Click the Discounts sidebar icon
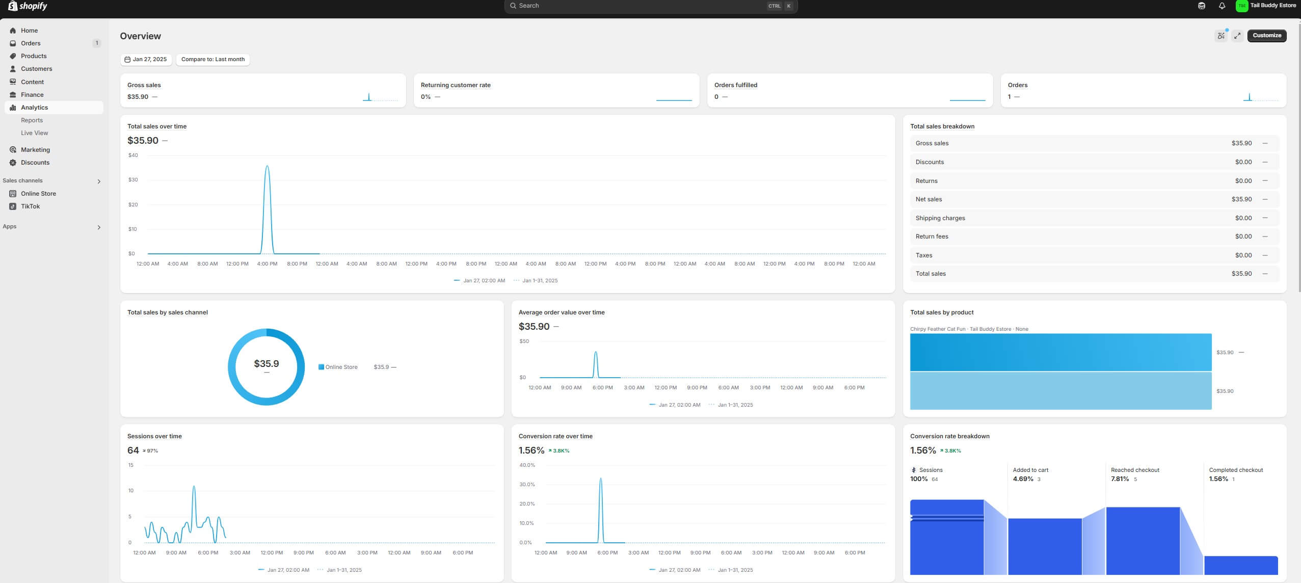Screen dimensions: 1301x583 [x=13, y=163]
